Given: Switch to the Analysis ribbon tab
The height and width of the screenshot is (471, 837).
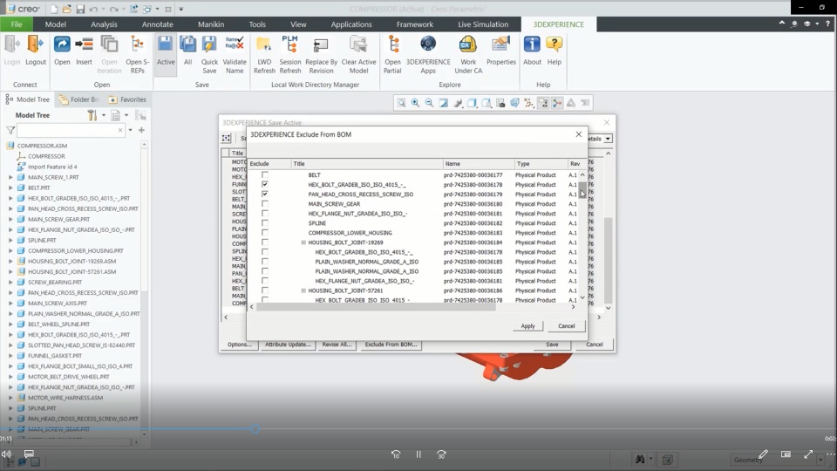Looking at the screenshot, I should pos(104,24).
